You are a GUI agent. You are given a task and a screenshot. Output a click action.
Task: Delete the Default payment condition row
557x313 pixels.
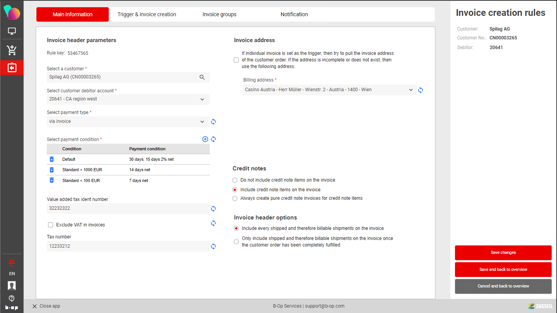(52, 159)
